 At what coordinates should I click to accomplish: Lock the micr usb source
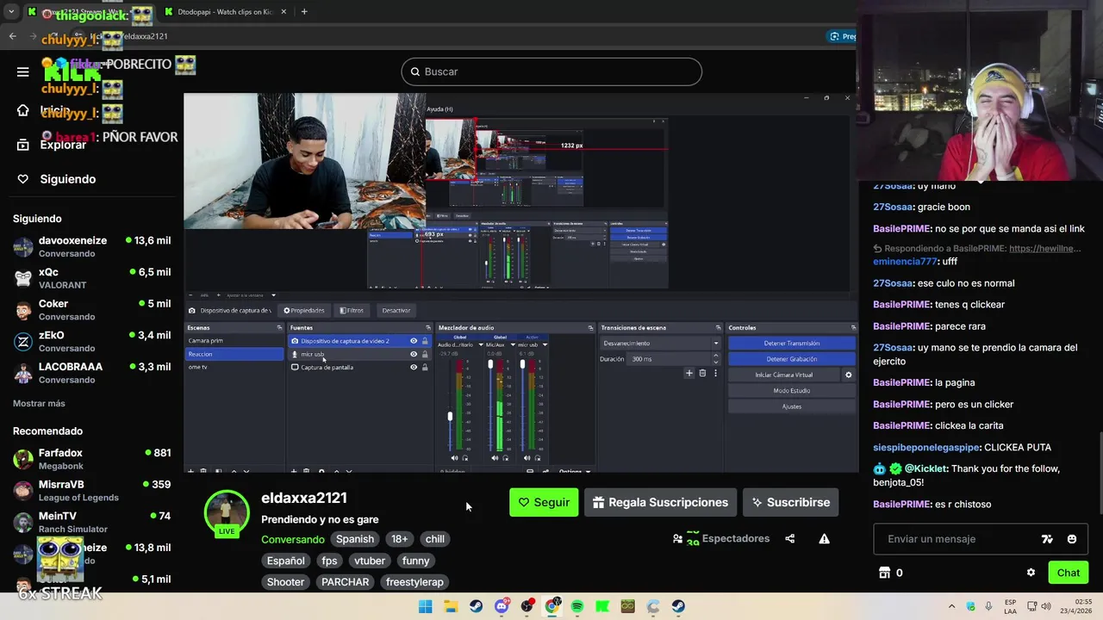tap(424, 354)
